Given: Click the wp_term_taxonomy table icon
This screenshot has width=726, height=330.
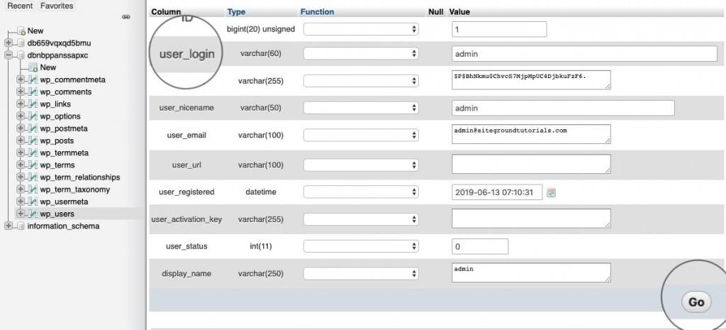Looking at the screenshot, I should point(33,189).
